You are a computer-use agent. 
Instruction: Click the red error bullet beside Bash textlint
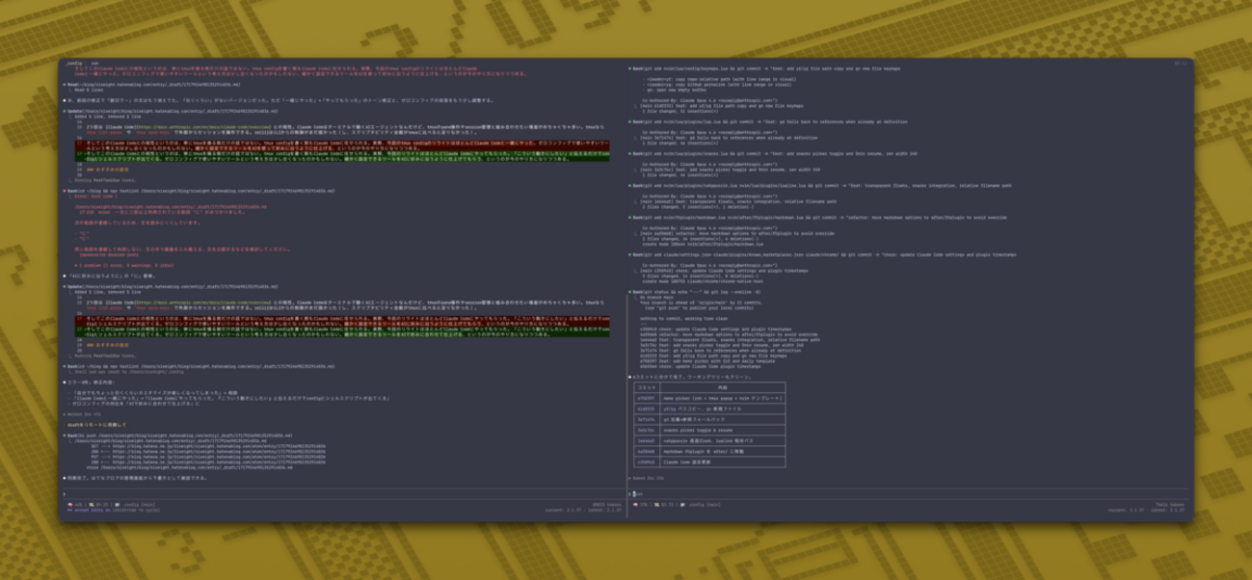click(x=65, y=191)
